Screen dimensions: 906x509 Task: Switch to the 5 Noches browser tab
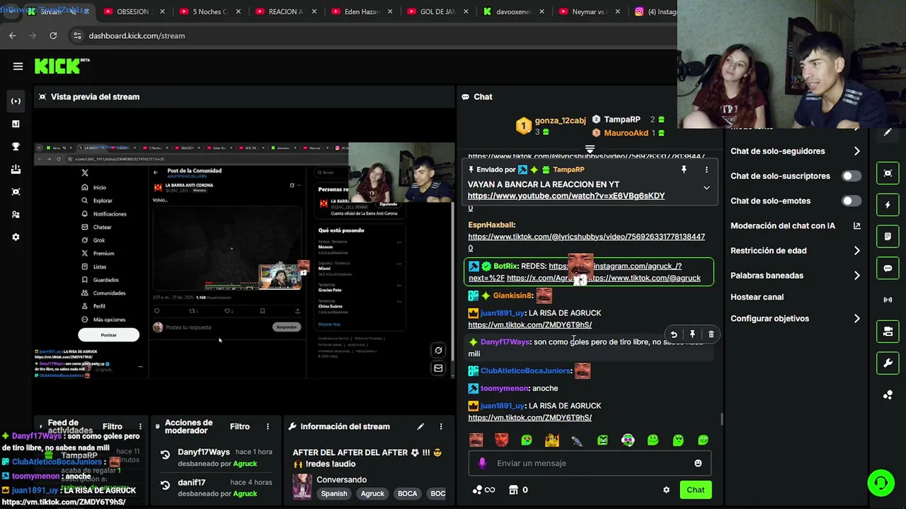pyautogui.click(x=210, y=11)
